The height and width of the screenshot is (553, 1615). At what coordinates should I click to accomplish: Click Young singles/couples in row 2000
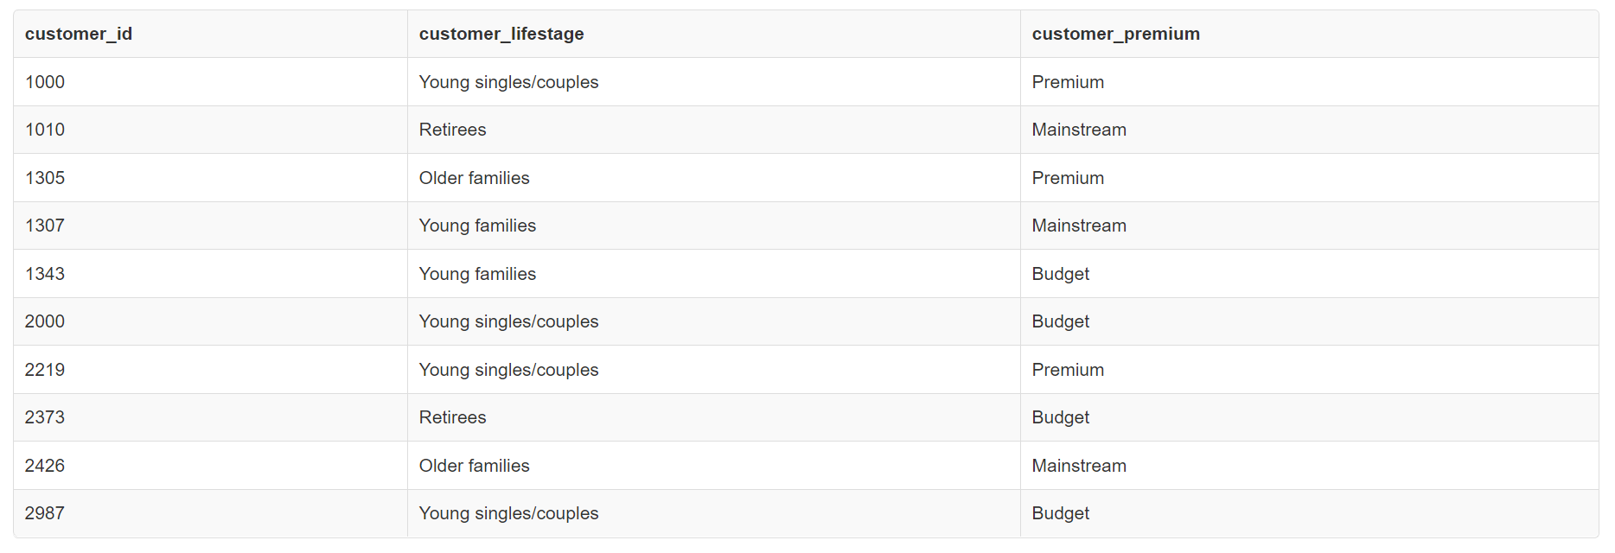(x=508, y=321)
